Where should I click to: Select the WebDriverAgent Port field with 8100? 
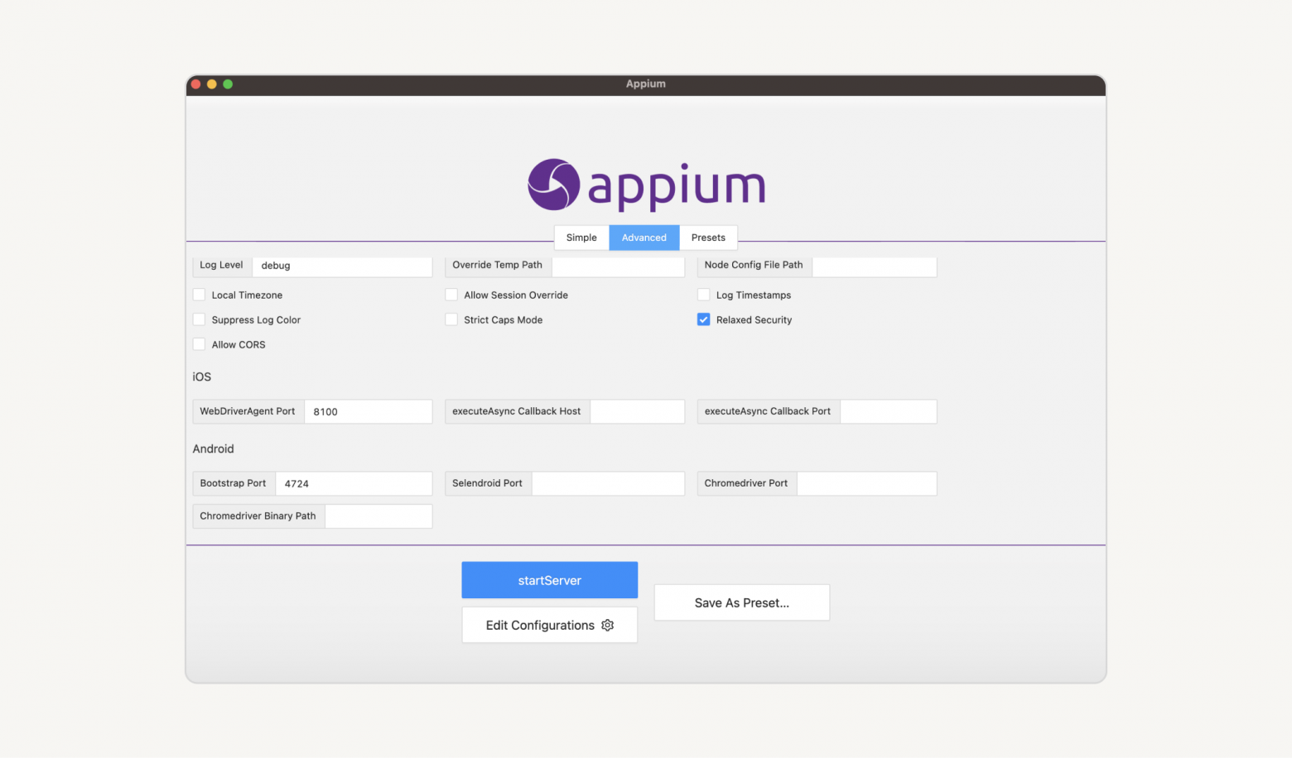click(x=369, y=411)
